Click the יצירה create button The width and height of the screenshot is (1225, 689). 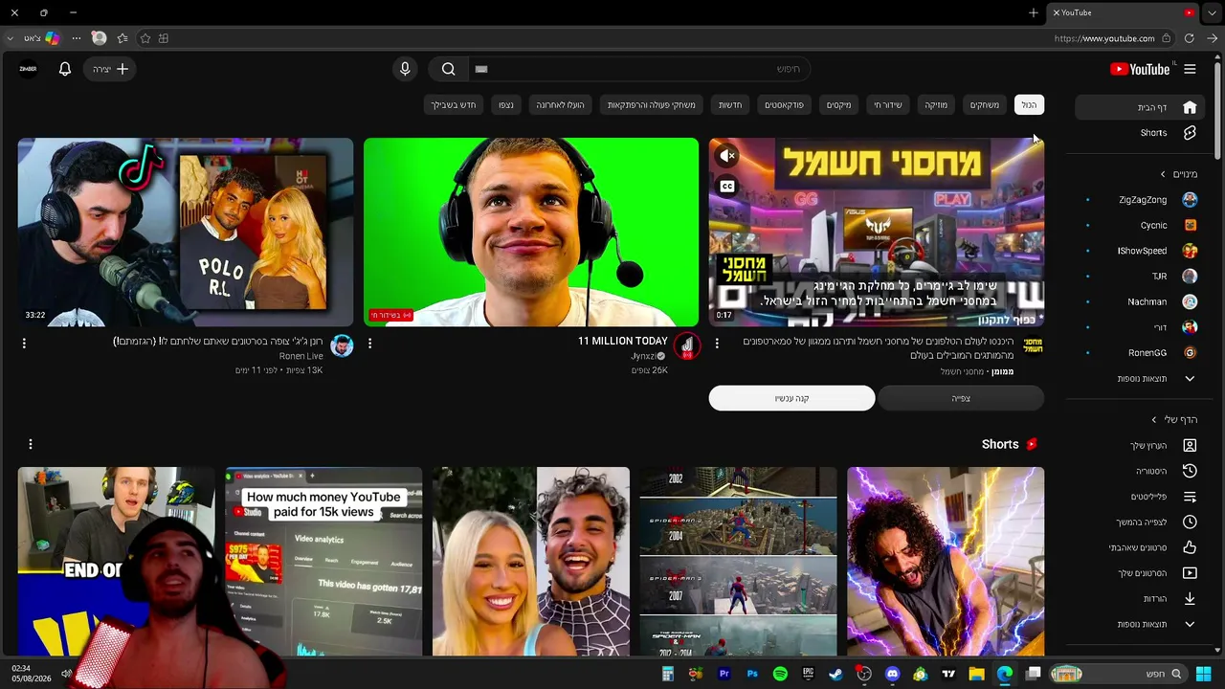[x=109, y=69]
